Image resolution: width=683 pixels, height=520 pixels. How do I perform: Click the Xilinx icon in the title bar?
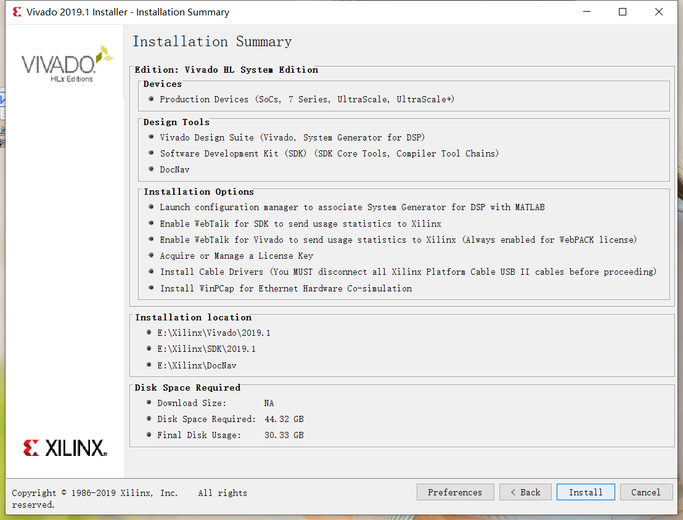(x=17, y=12)
